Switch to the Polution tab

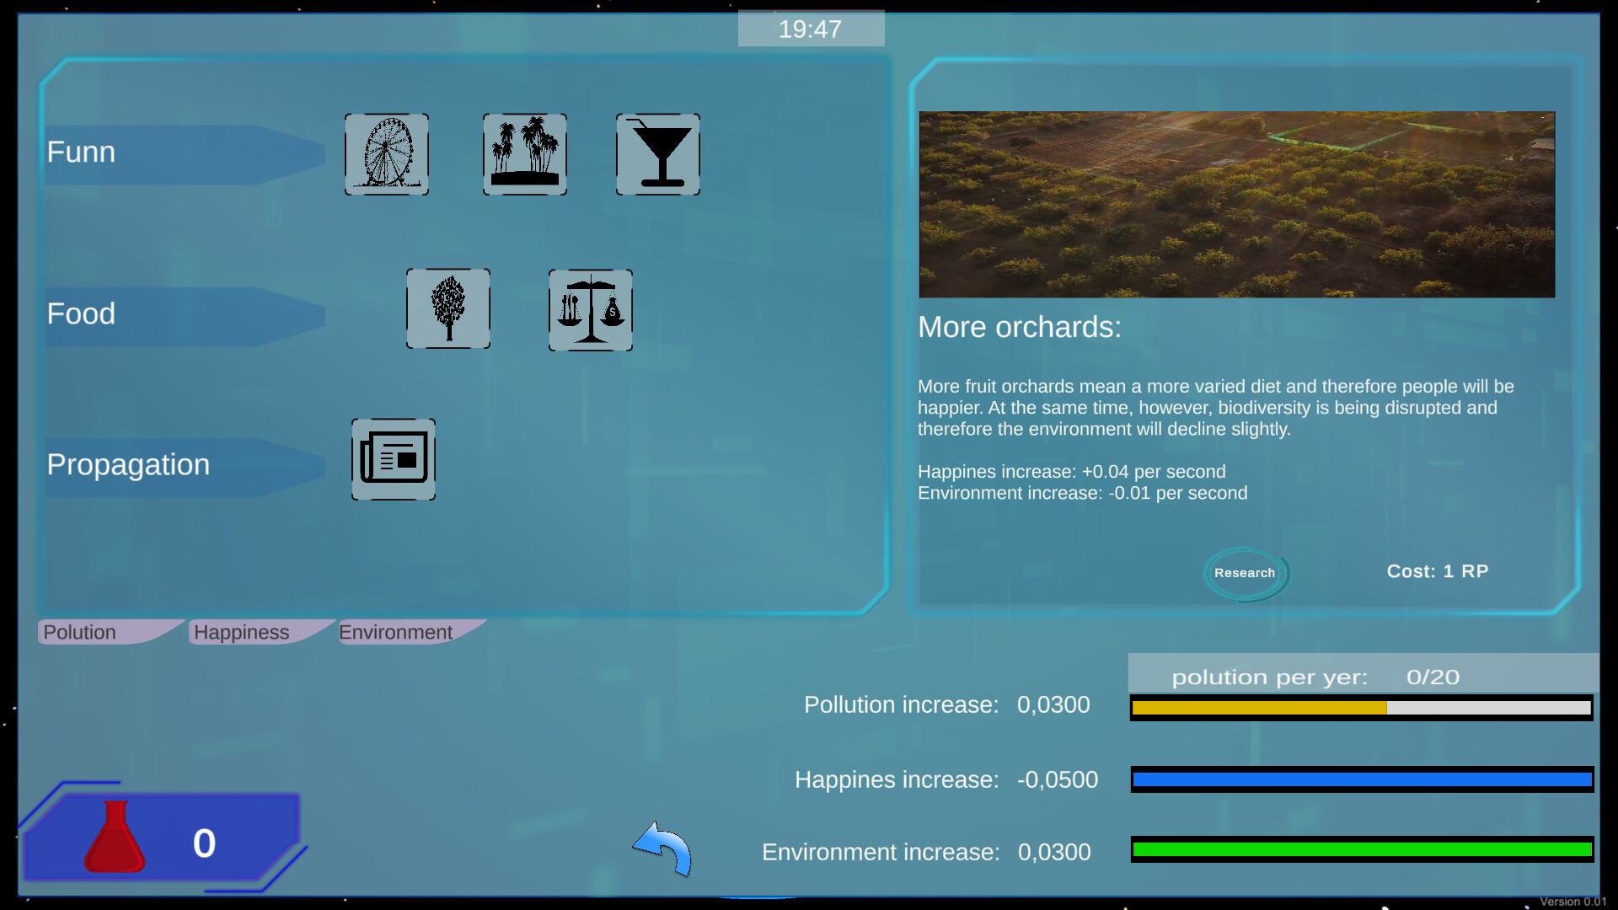pyautogui.click(x=78, y=632)
